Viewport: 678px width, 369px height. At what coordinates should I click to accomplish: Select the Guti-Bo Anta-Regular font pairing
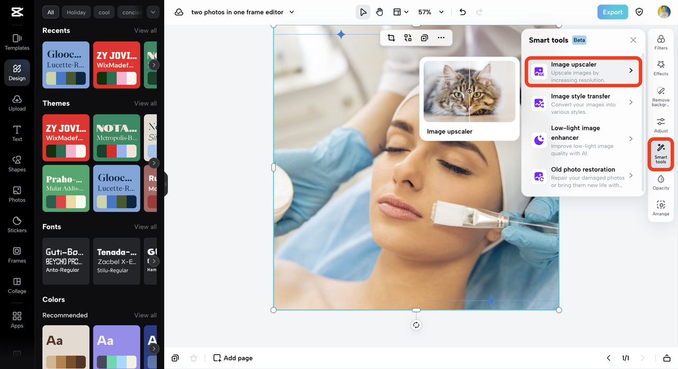66,261
